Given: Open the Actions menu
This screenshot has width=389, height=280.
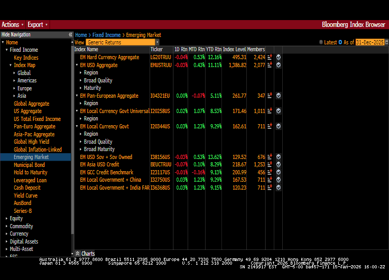Looking at the screenshot, I should click(12, 24).
